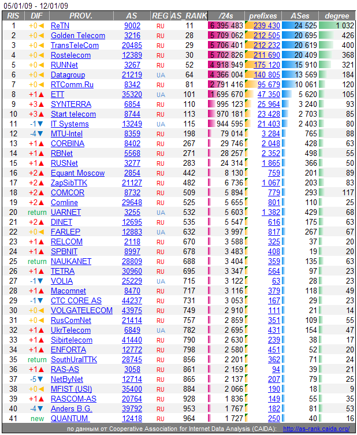Screen dimensions: 357x435
Task: Open the UARNET provider link
Action: [x=66, y=213]
